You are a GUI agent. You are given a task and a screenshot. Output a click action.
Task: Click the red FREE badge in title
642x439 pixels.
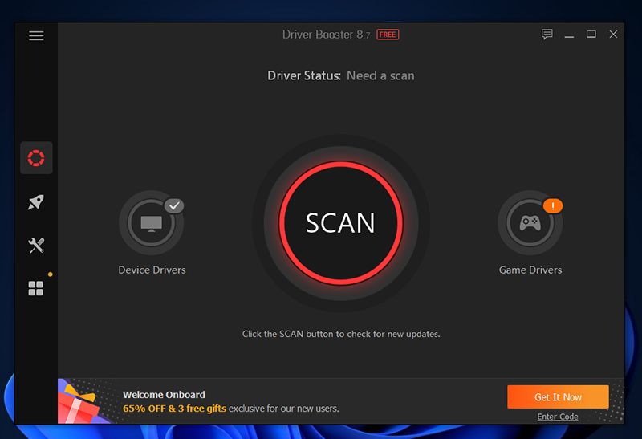tap(388, 35)
